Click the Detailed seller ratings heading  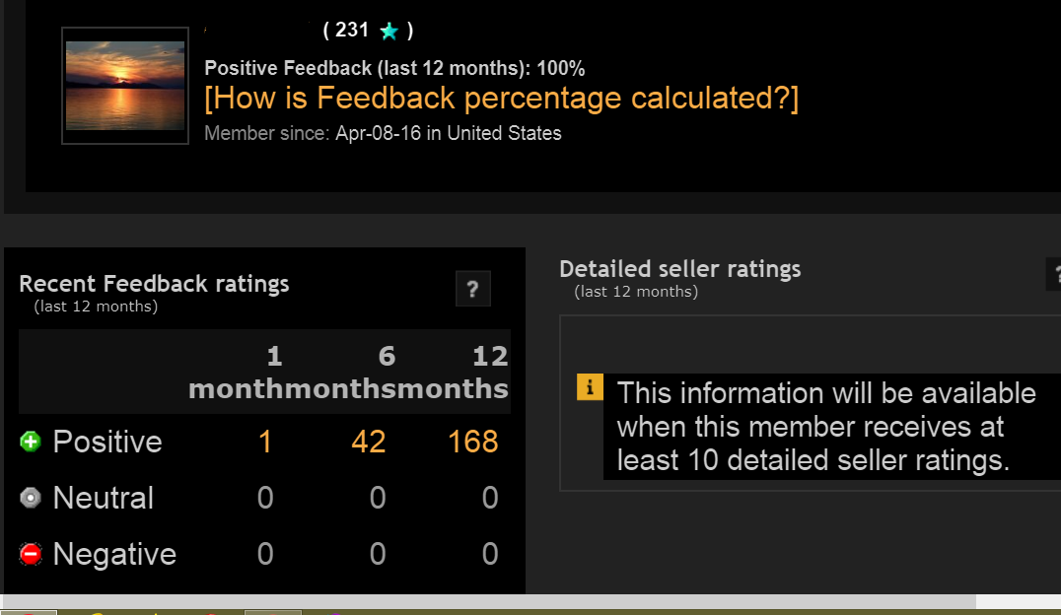680,268
